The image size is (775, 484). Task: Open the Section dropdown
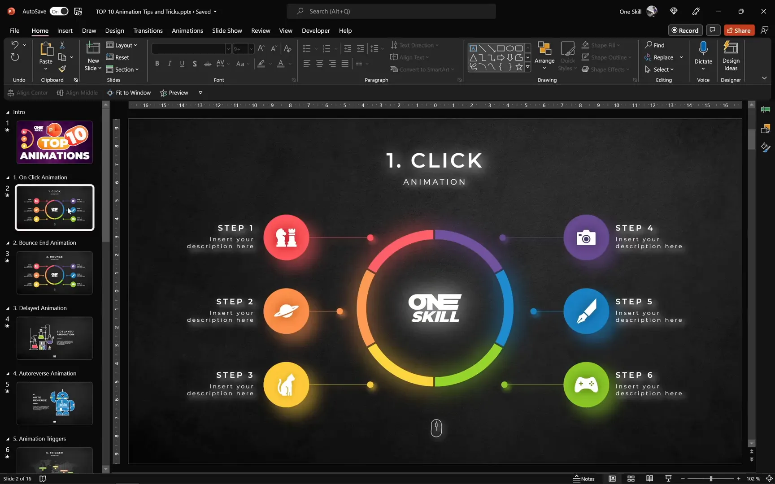[122, 69]
